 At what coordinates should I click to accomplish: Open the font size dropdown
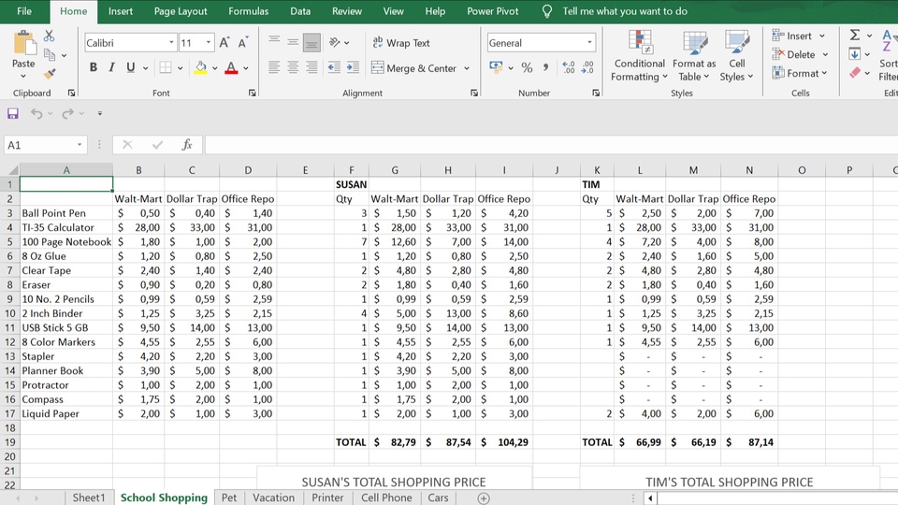coord(209,42)
